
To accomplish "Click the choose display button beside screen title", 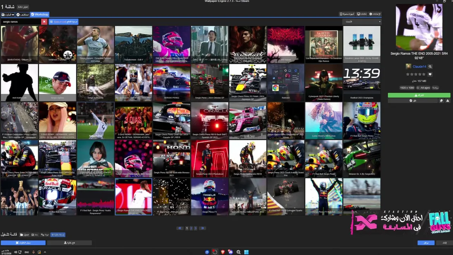I will point(23,7).
